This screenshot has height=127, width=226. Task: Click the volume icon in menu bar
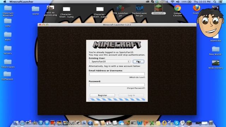pyautogui.click(x=178, y=1)
